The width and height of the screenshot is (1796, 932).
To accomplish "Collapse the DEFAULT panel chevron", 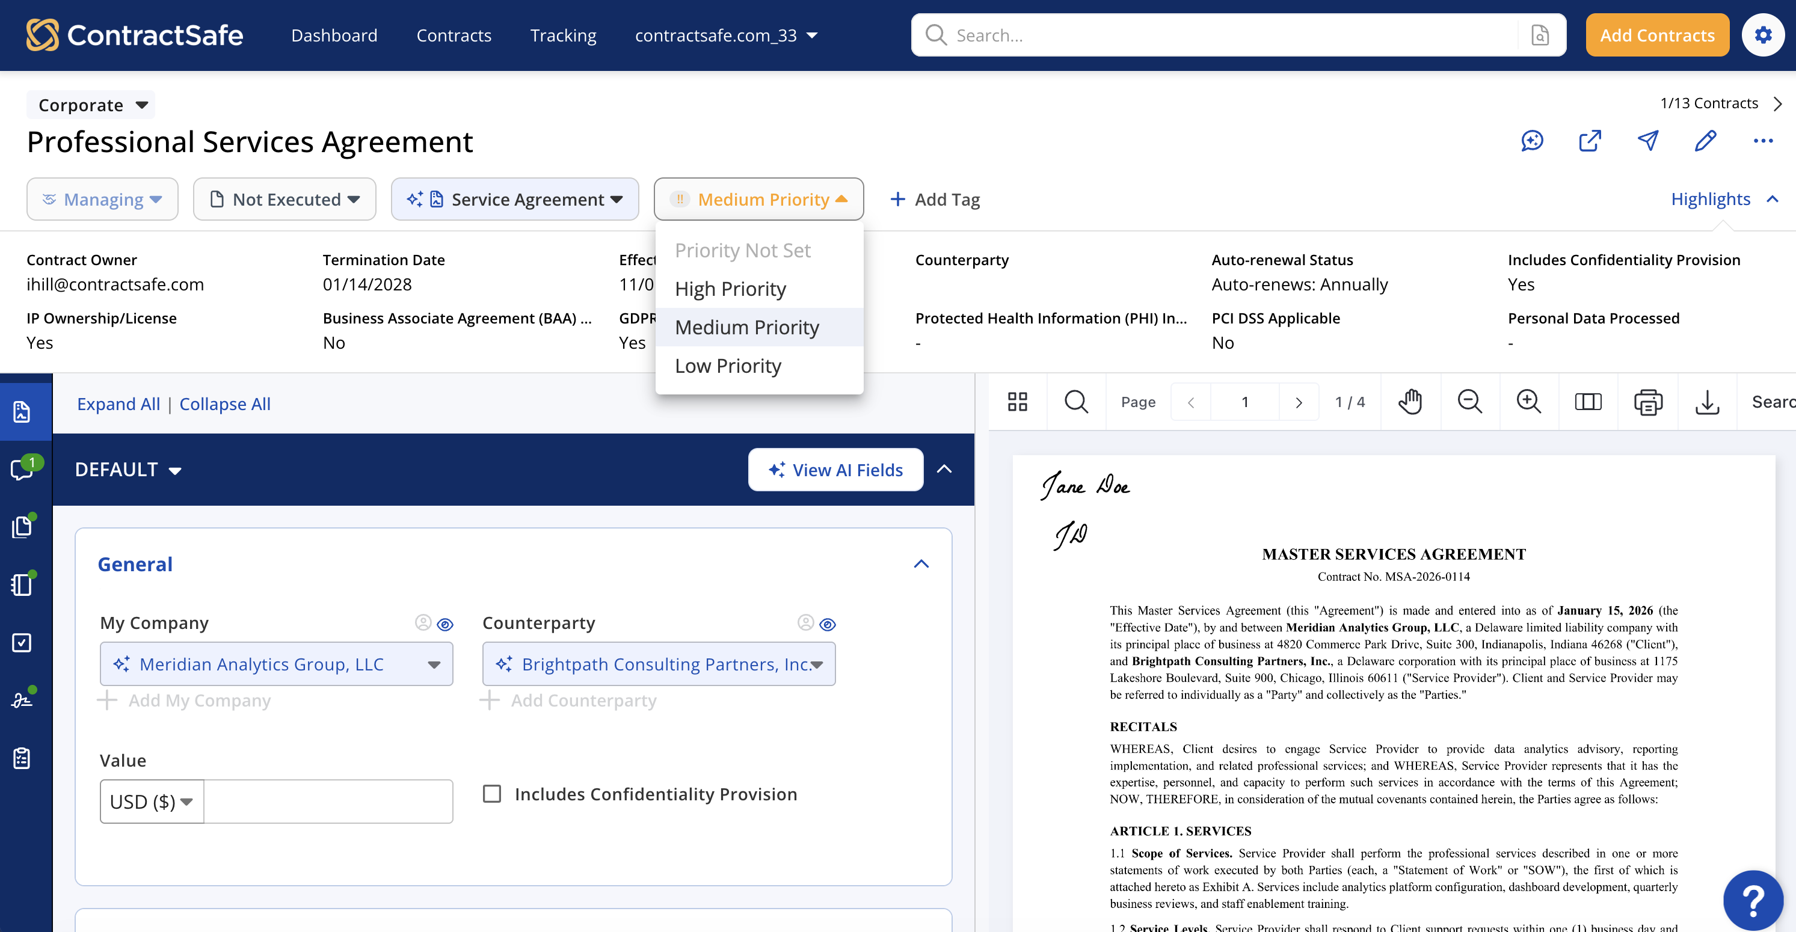I will [x=944, y=469].
